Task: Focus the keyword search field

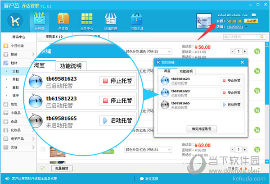Action: click(241, 37)
